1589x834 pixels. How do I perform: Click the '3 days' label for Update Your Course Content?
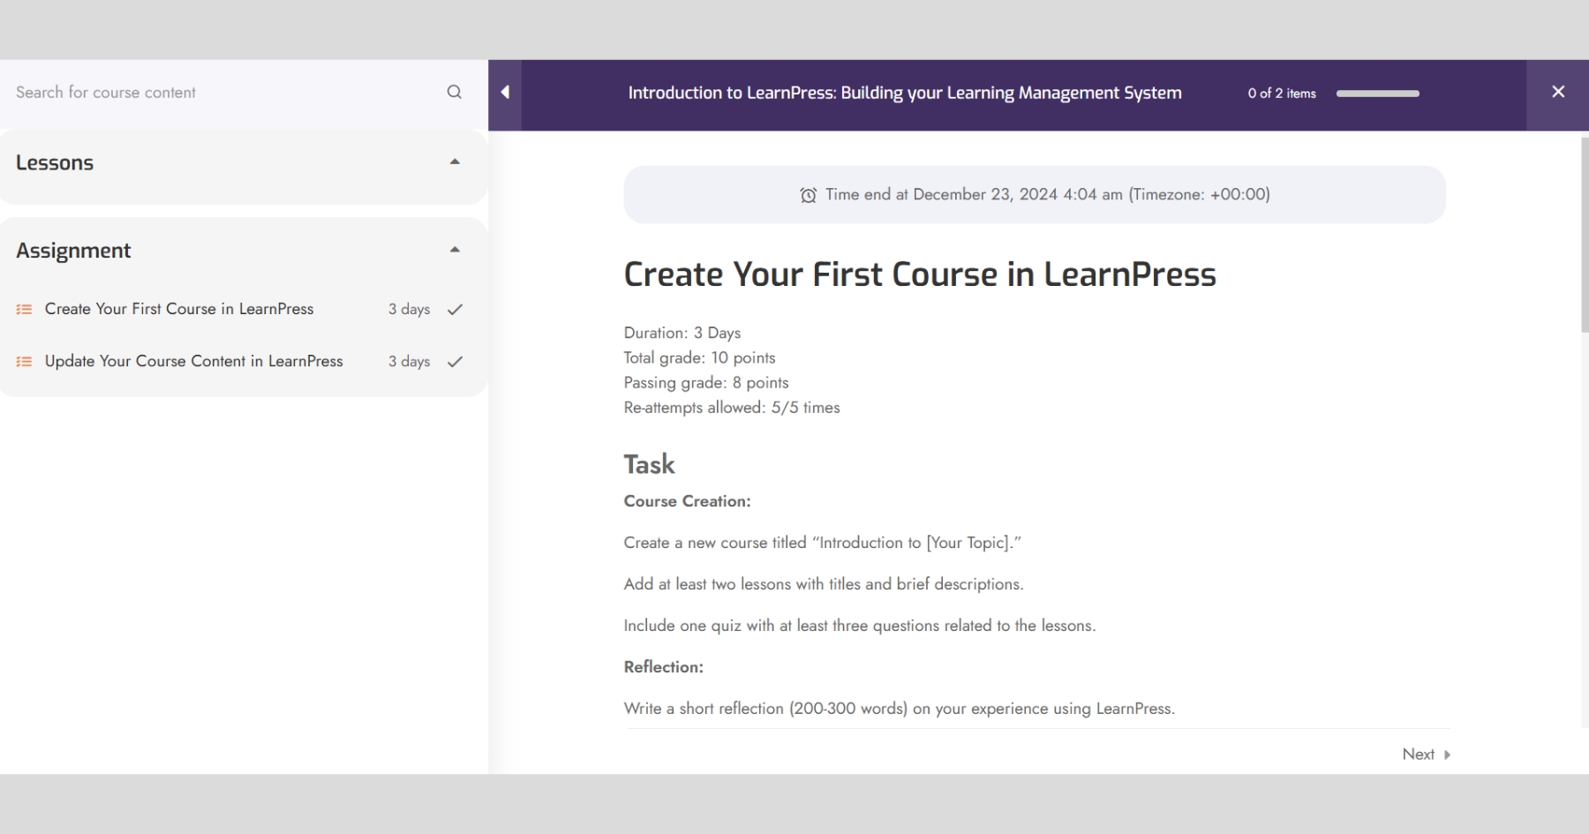tap(409, 361)
